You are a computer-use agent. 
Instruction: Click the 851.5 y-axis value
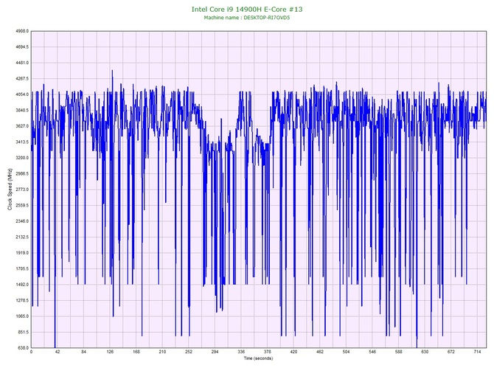click(x=23, y=332)
